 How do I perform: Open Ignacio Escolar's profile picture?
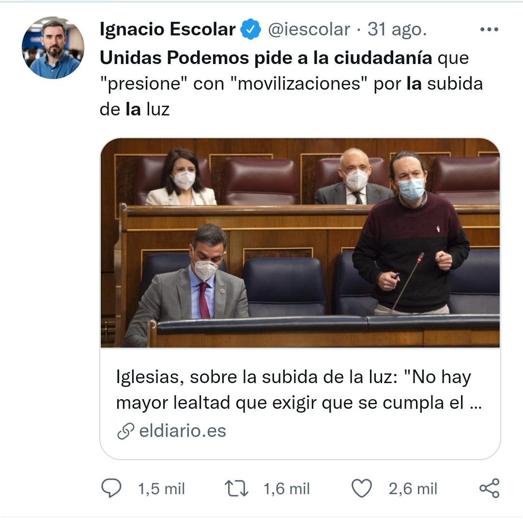[53, 48]
